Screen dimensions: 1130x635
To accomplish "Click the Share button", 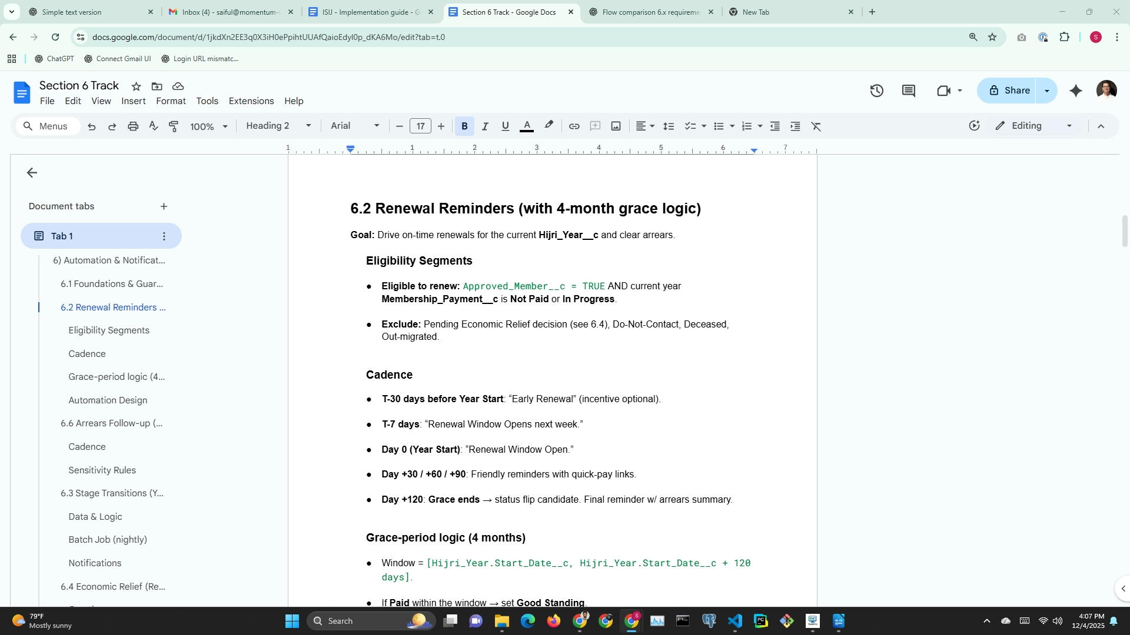I will pos(1009,91).
